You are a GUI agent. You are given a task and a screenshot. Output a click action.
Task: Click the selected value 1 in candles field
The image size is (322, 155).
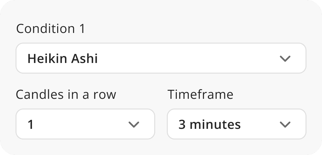coord(31,124)
